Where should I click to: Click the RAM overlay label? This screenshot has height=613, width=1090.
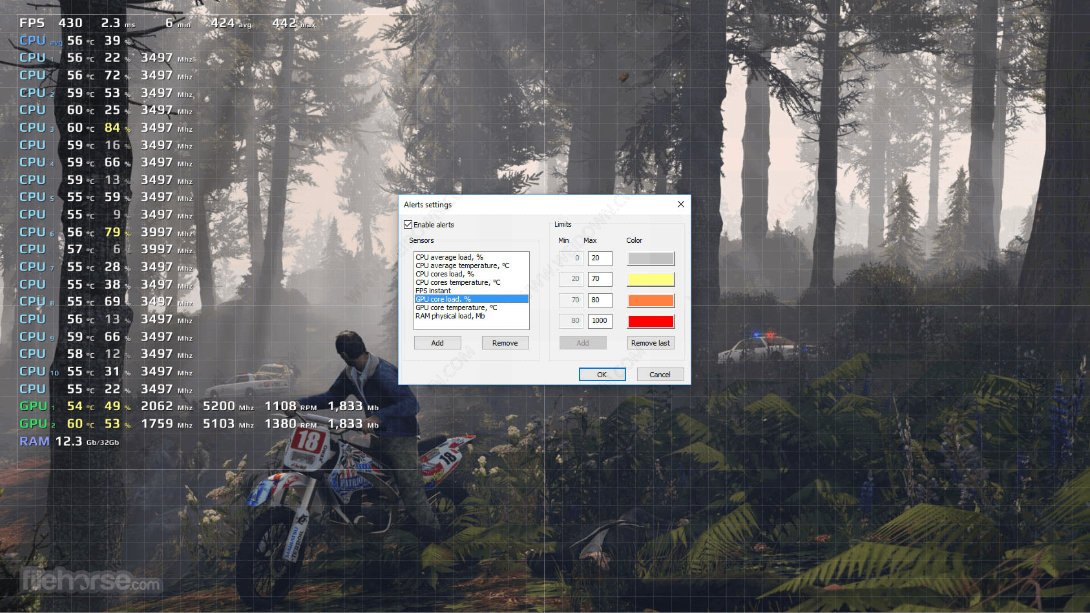pos(34,441)
